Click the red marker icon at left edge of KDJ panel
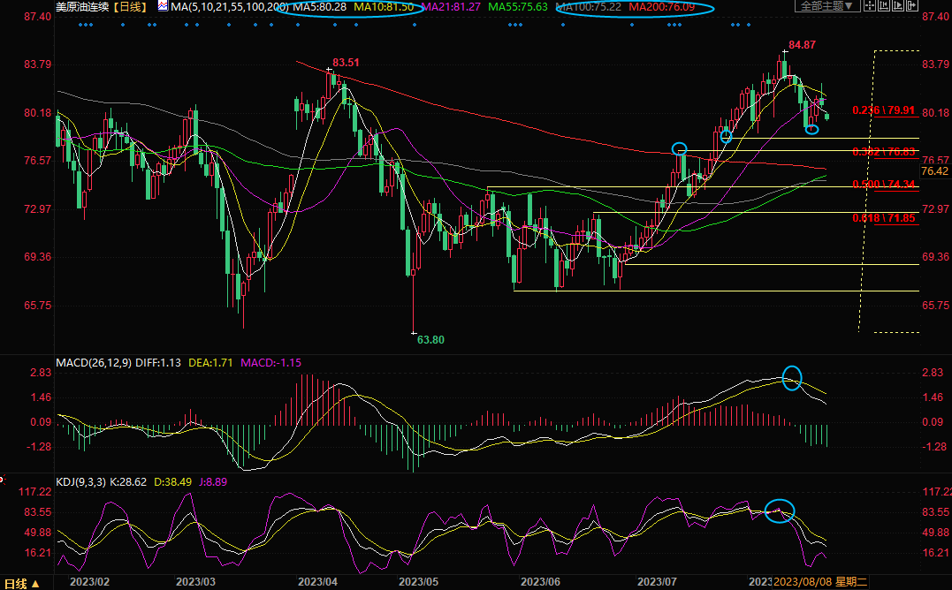The image size is (952, 590). pyautogui.click(x=3, y=481)
